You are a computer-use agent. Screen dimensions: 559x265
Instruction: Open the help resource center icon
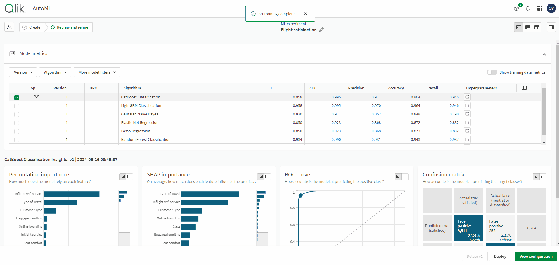click(x=516, y=8)
